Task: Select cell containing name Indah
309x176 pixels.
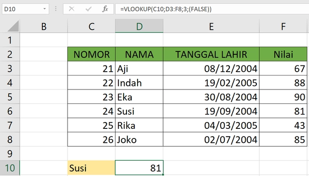Action: [139, 83]
